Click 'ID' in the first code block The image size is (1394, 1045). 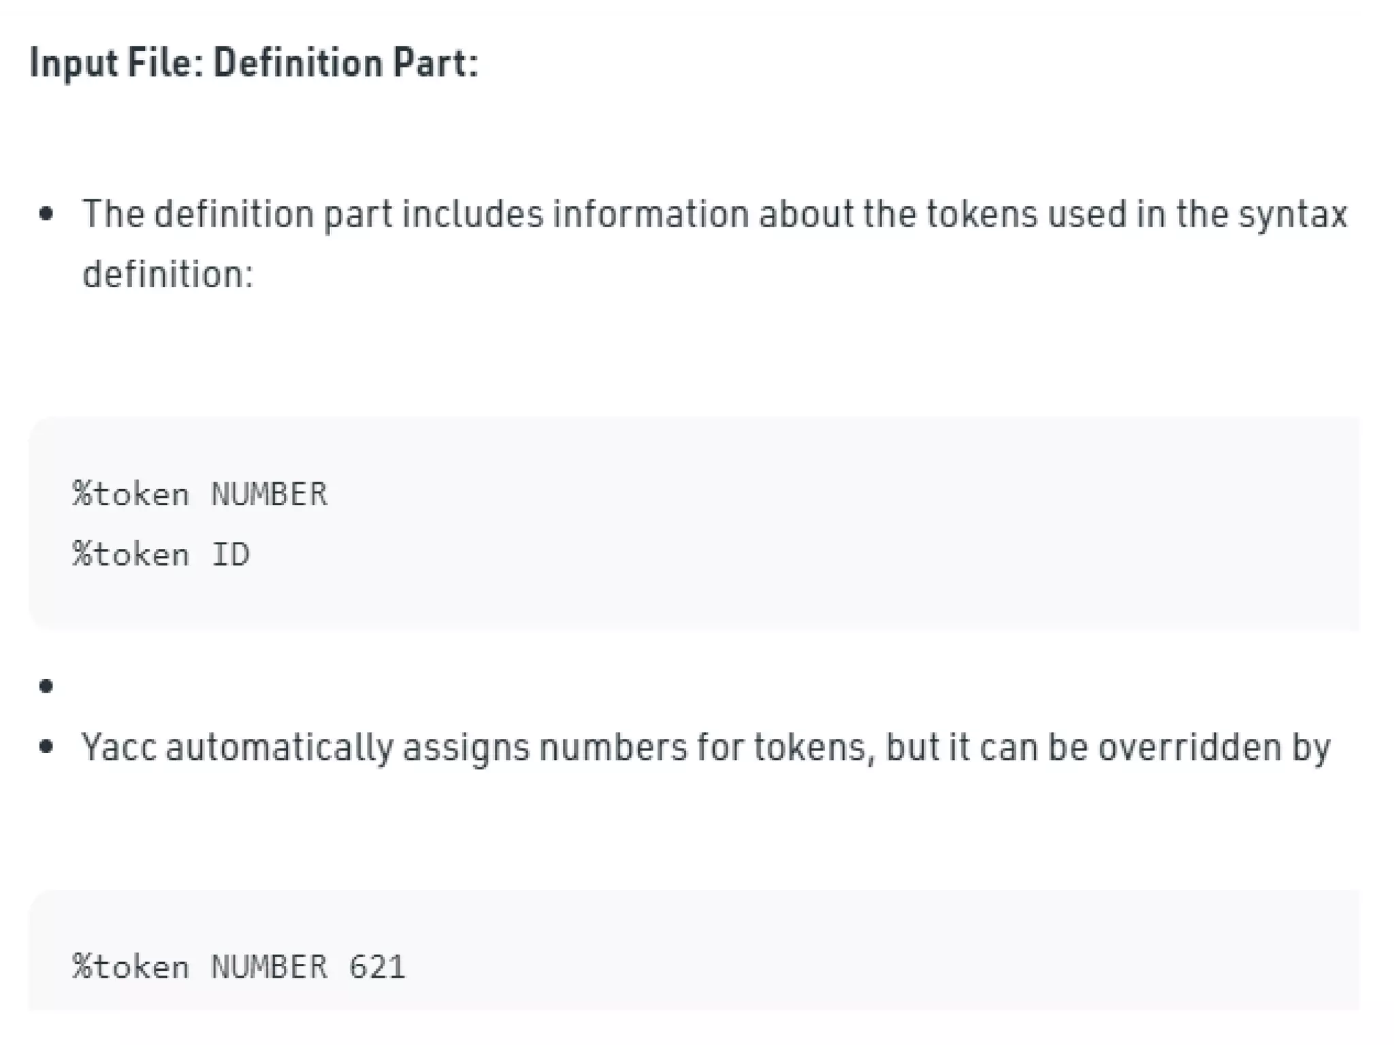point(231,554)
